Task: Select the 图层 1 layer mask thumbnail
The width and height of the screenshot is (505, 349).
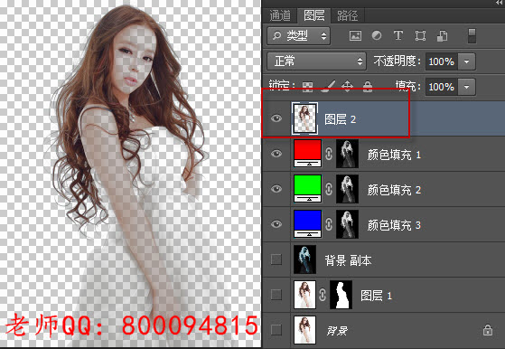Action: coord(341,295)
